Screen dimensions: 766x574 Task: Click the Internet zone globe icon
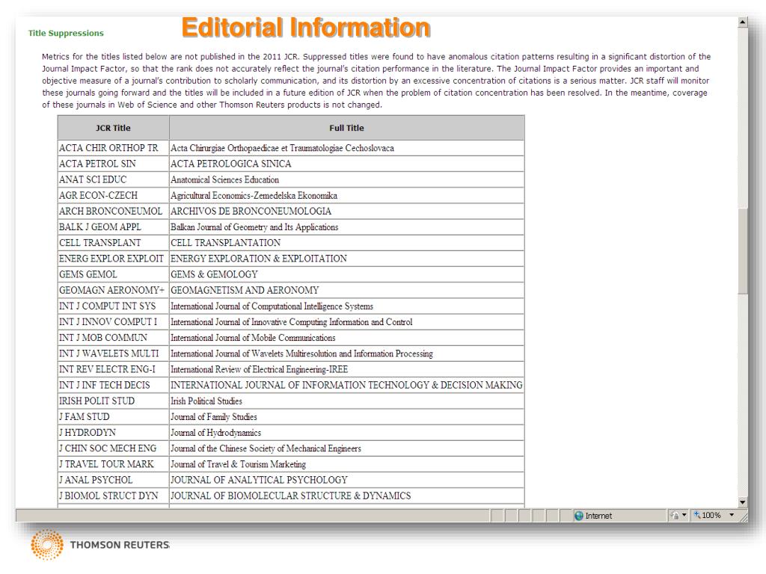click(579, 516)
